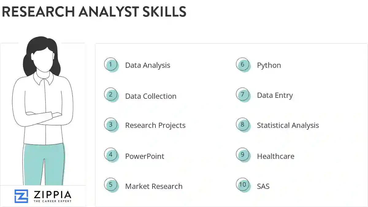368x207 pixels.
Task: Click the number 2 circle badge
Action: [111, 95]
